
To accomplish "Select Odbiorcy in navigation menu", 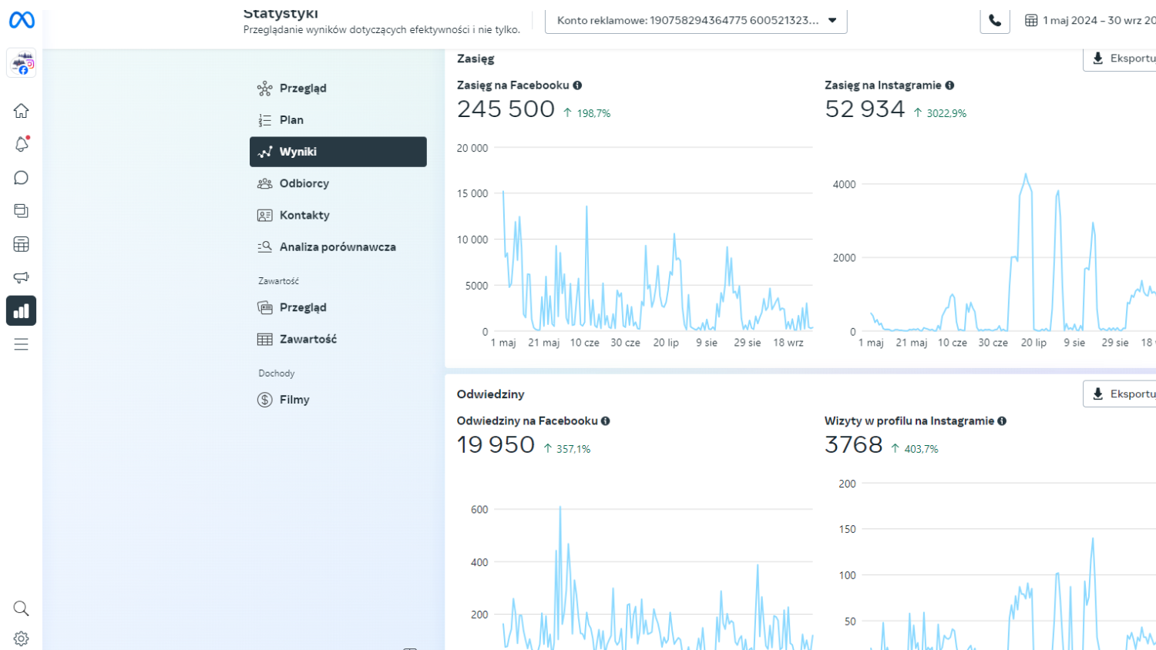I will (x=304, y=183).
